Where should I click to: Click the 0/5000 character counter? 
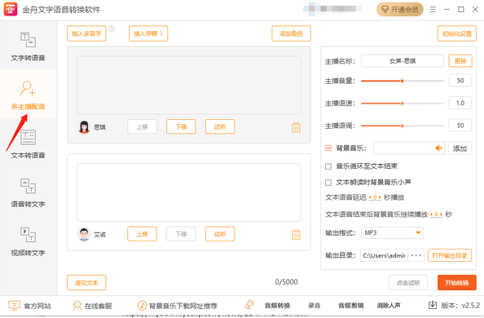tap(287, 282)
